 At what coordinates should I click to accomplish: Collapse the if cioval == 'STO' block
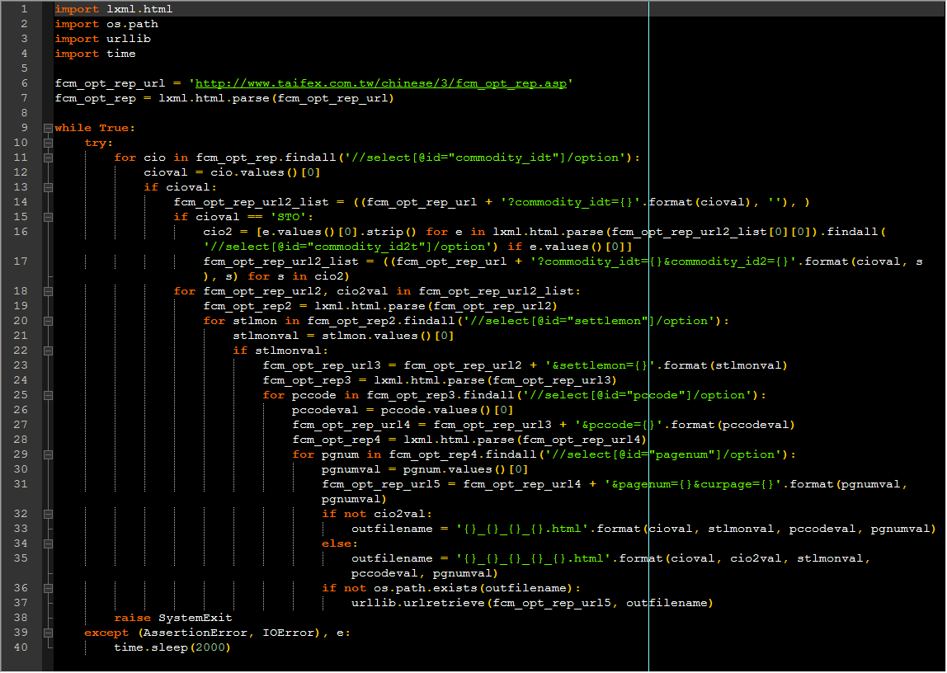pos(49,217)
